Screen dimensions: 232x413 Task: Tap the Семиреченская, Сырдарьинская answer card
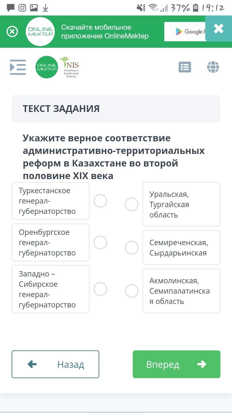pyautogui.click(x=181, y=247)
